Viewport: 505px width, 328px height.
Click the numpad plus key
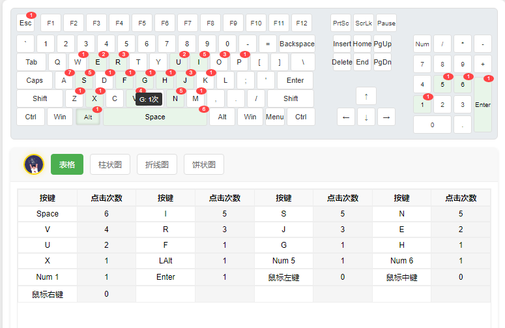click(483, 64)
